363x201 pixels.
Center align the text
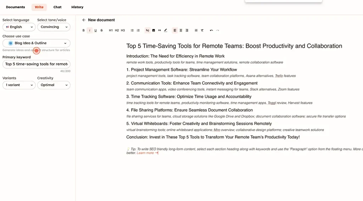pyautogui.click(x=181, y=30)
